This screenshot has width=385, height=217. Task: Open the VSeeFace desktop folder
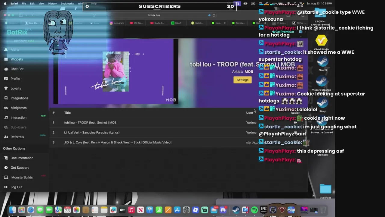tap(325, 191)
